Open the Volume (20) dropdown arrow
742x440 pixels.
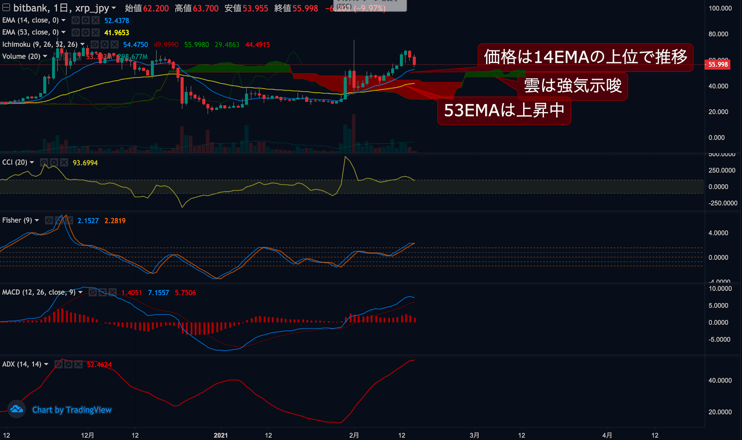tap(45, 57)
